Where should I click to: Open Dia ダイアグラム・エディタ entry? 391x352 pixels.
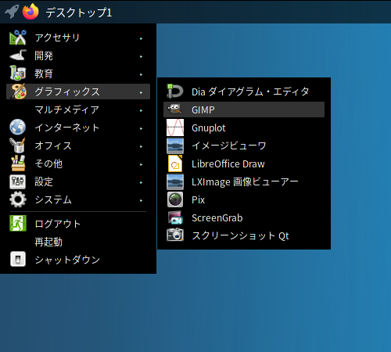coord(244,92)
